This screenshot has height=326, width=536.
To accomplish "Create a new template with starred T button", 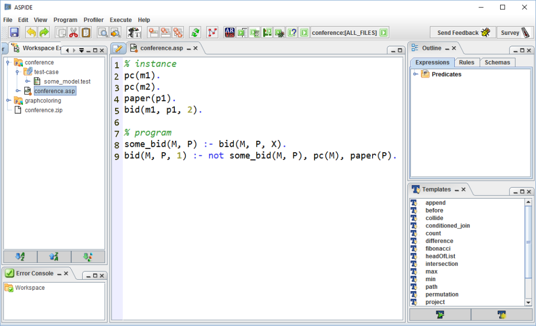I will (x=502, y=315).
